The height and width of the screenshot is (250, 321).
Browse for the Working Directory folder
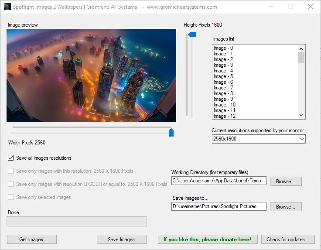286,182
